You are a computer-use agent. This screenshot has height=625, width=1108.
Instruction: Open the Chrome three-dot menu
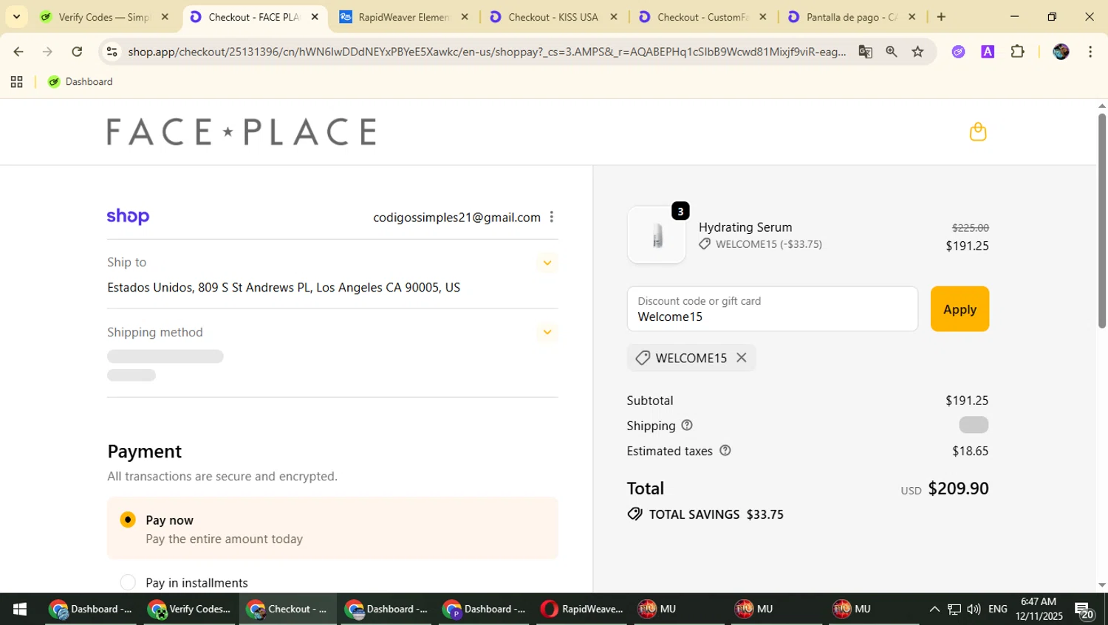click(1090, 52)
